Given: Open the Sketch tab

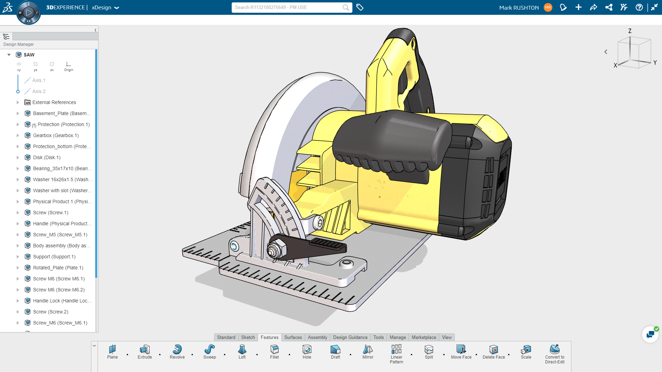Looking at the screenshot, I should coord(248,337).
